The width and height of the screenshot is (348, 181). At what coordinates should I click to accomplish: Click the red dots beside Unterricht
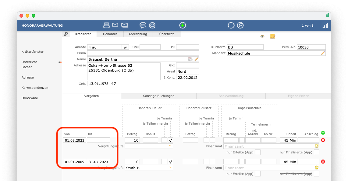[x=60, y=62]
